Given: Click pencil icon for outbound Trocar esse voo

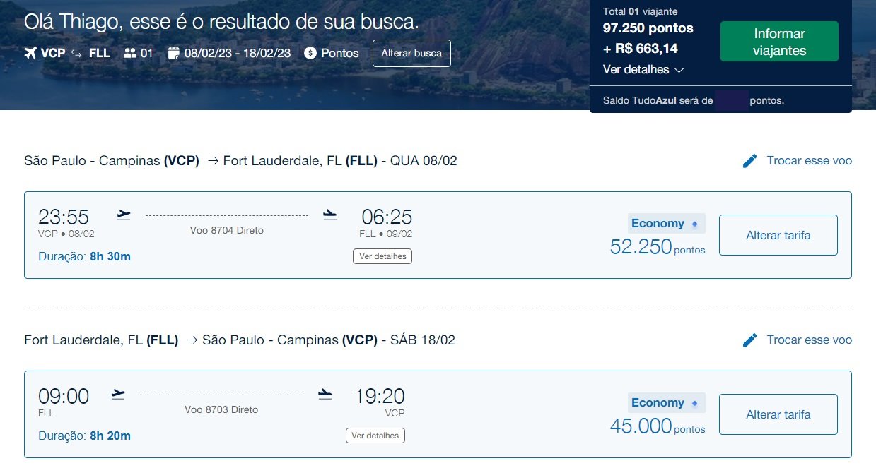Looking at the screenshot, I should [x=750, y=161].
